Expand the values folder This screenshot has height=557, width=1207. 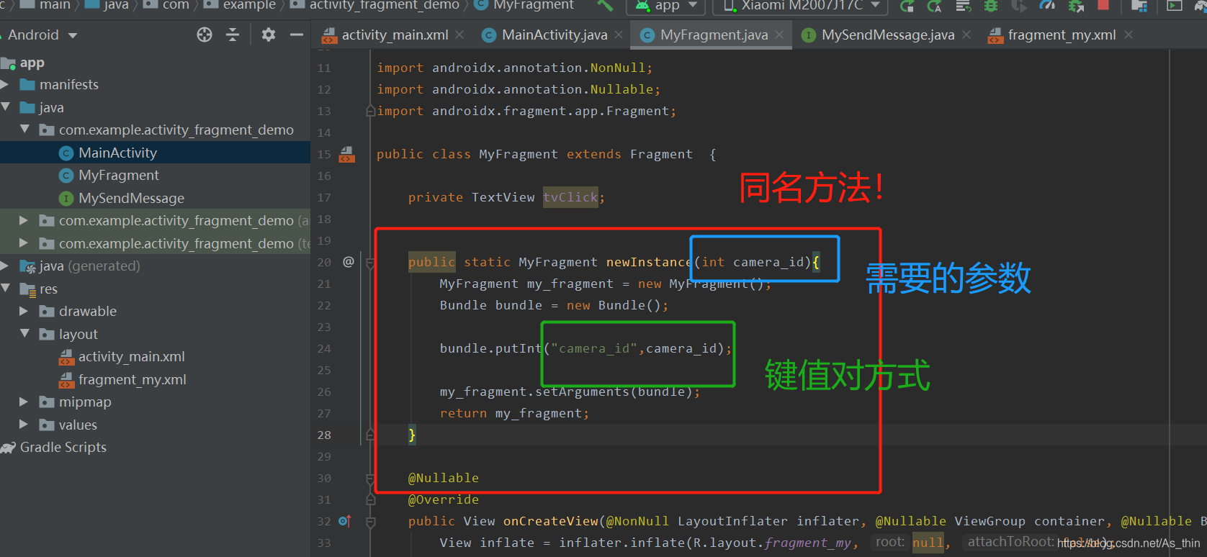click(x=24, y=425)
